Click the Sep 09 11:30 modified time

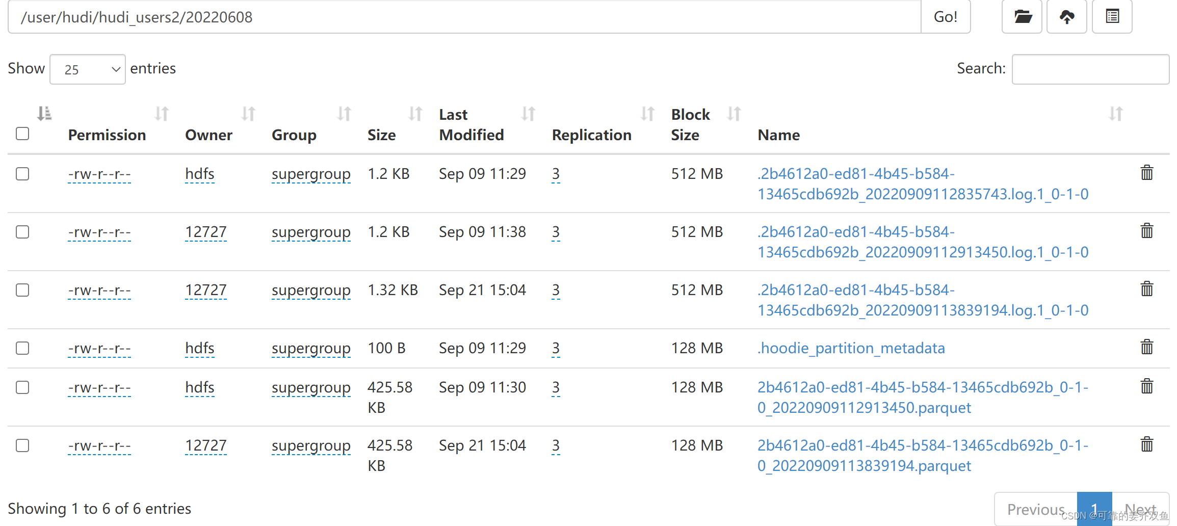tap(482, 387)
